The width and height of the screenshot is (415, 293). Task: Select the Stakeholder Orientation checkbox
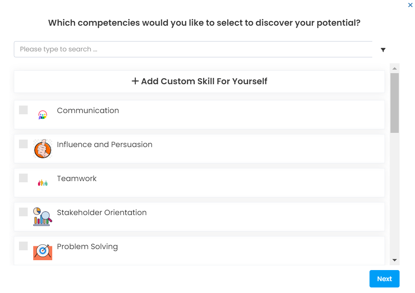point(23,212)
